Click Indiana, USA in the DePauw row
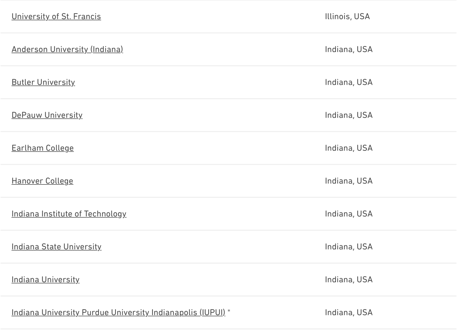The image size is (457, 330). [x=349, y=115]
